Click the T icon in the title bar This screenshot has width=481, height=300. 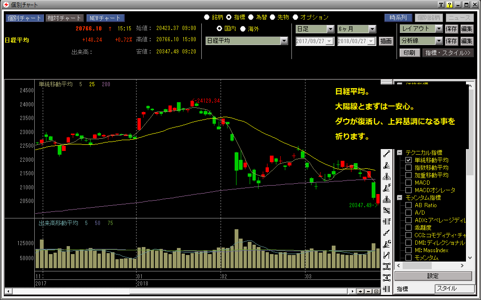point(441,5)
